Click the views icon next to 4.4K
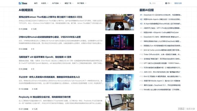 pyautogui.click(x=33, y=89)
